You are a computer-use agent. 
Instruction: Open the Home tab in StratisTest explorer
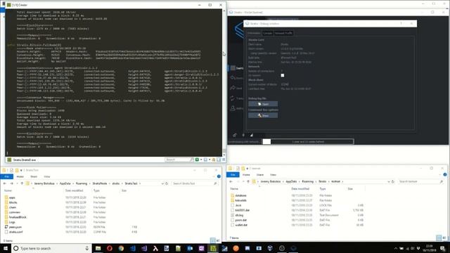point(20,176)
